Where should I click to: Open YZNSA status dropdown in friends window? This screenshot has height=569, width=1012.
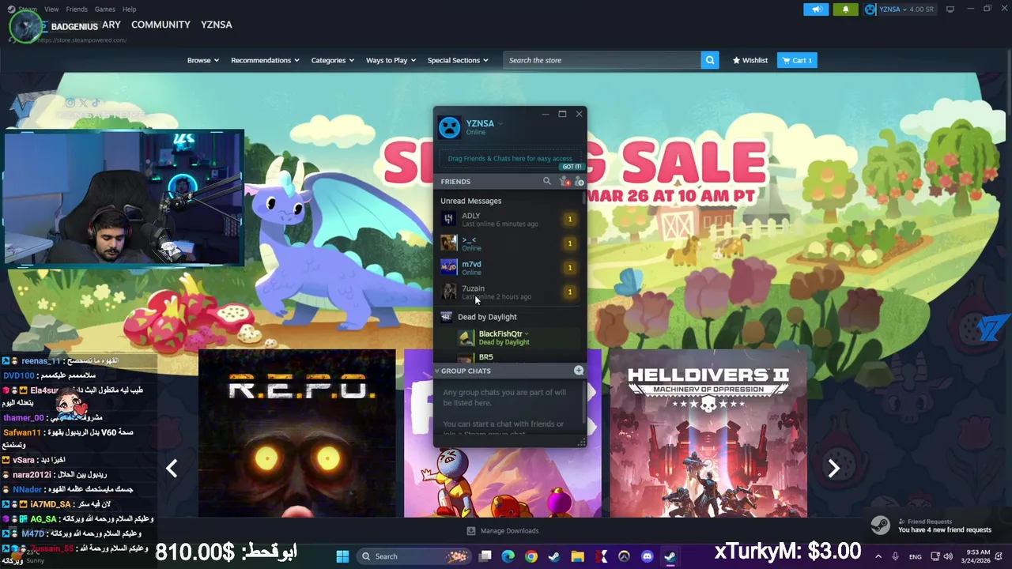tap(500, 123)
